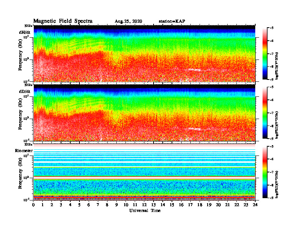
Task: Click the log PSD axis label beside dD/dt colorbar
Action: point(277,125)
